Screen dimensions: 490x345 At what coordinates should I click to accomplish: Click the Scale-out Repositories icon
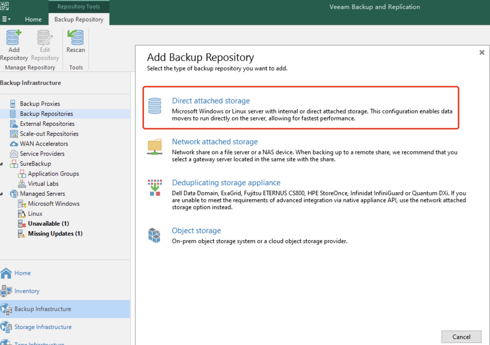pyautogui.click(x=14, y=134)
